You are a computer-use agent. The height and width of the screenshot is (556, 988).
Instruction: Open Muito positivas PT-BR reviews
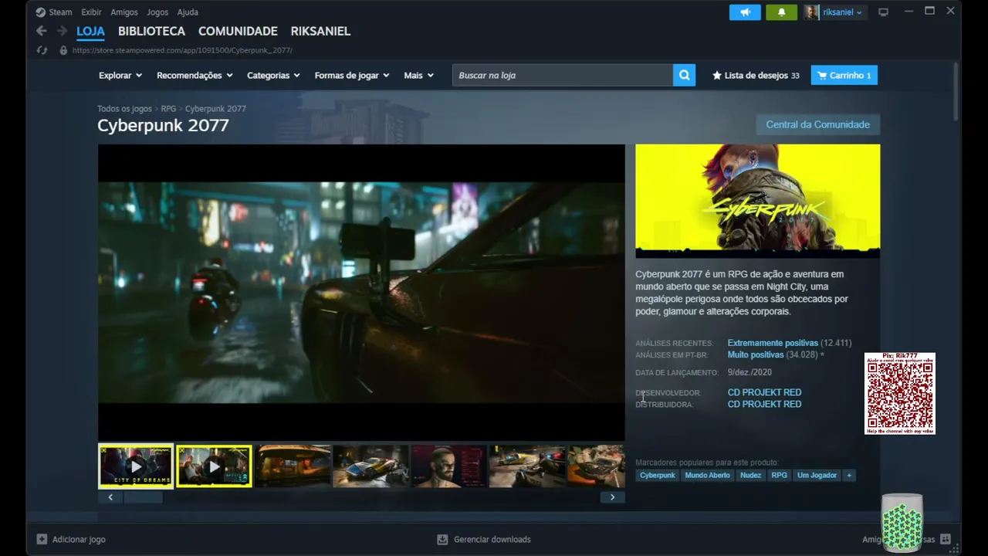[756, 355]
